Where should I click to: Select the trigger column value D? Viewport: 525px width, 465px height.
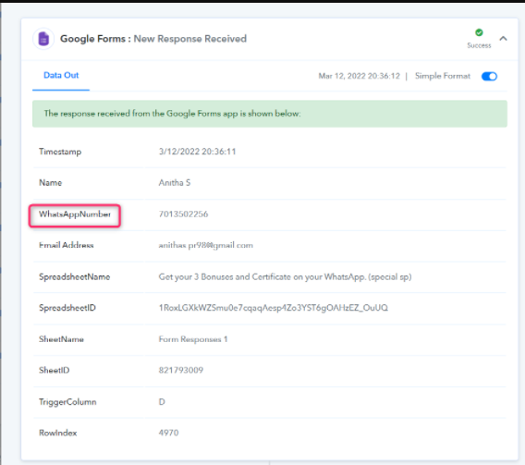tap(162, 402)
